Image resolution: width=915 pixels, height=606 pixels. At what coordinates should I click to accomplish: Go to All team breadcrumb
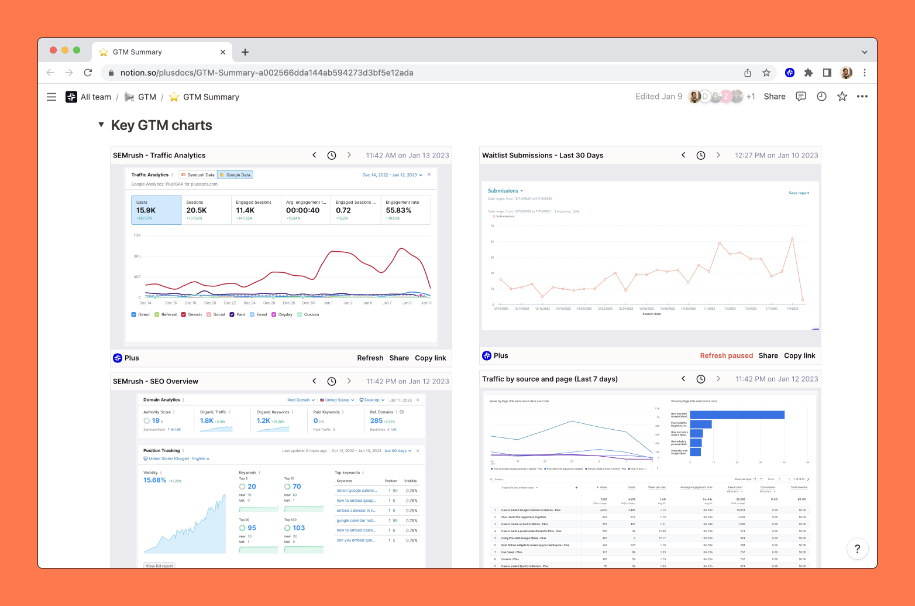pyautogui.click(x=88, y=97)
